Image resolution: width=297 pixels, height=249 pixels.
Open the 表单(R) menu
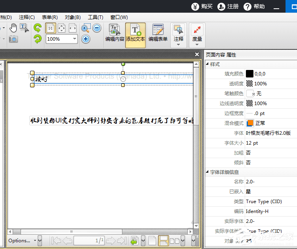point(49,17)
